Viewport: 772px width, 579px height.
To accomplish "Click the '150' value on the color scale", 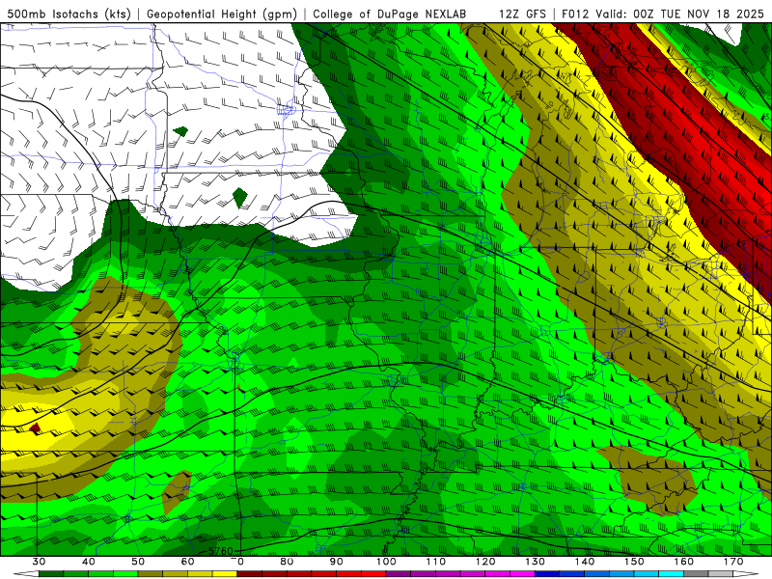I will point(635,562).
